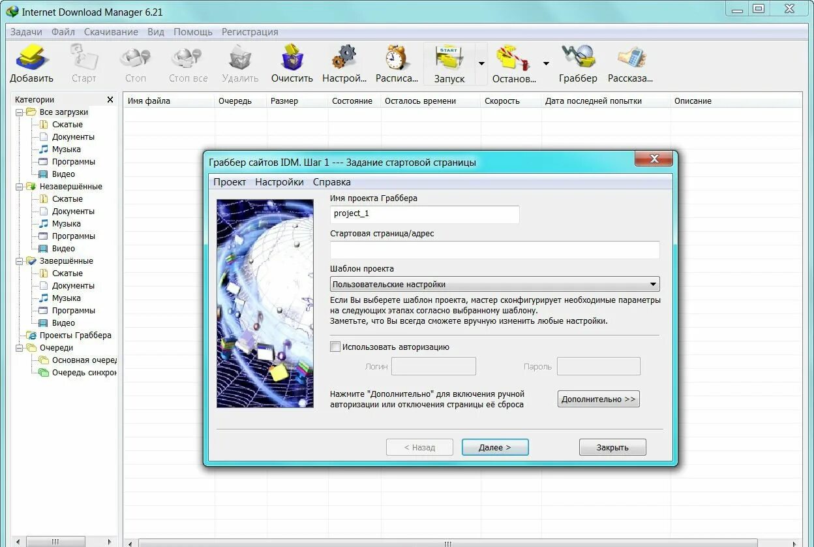
Task: Collapse the Все загрузки tree node
Action: [x=20, y=112]
